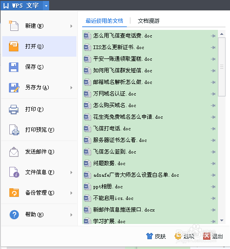Click the New document (新建) icon
The image size is (230, 249).
[x=14, y=25]
